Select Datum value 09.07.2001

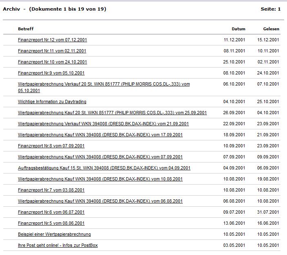[x=234, y=212]
